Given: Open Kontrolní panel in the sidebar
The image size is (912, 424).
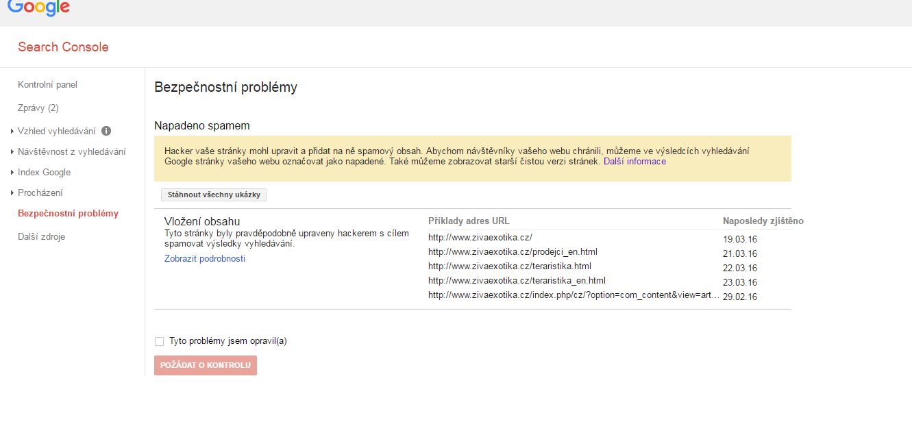Looking at the screenshot, I should click(47, 85).
